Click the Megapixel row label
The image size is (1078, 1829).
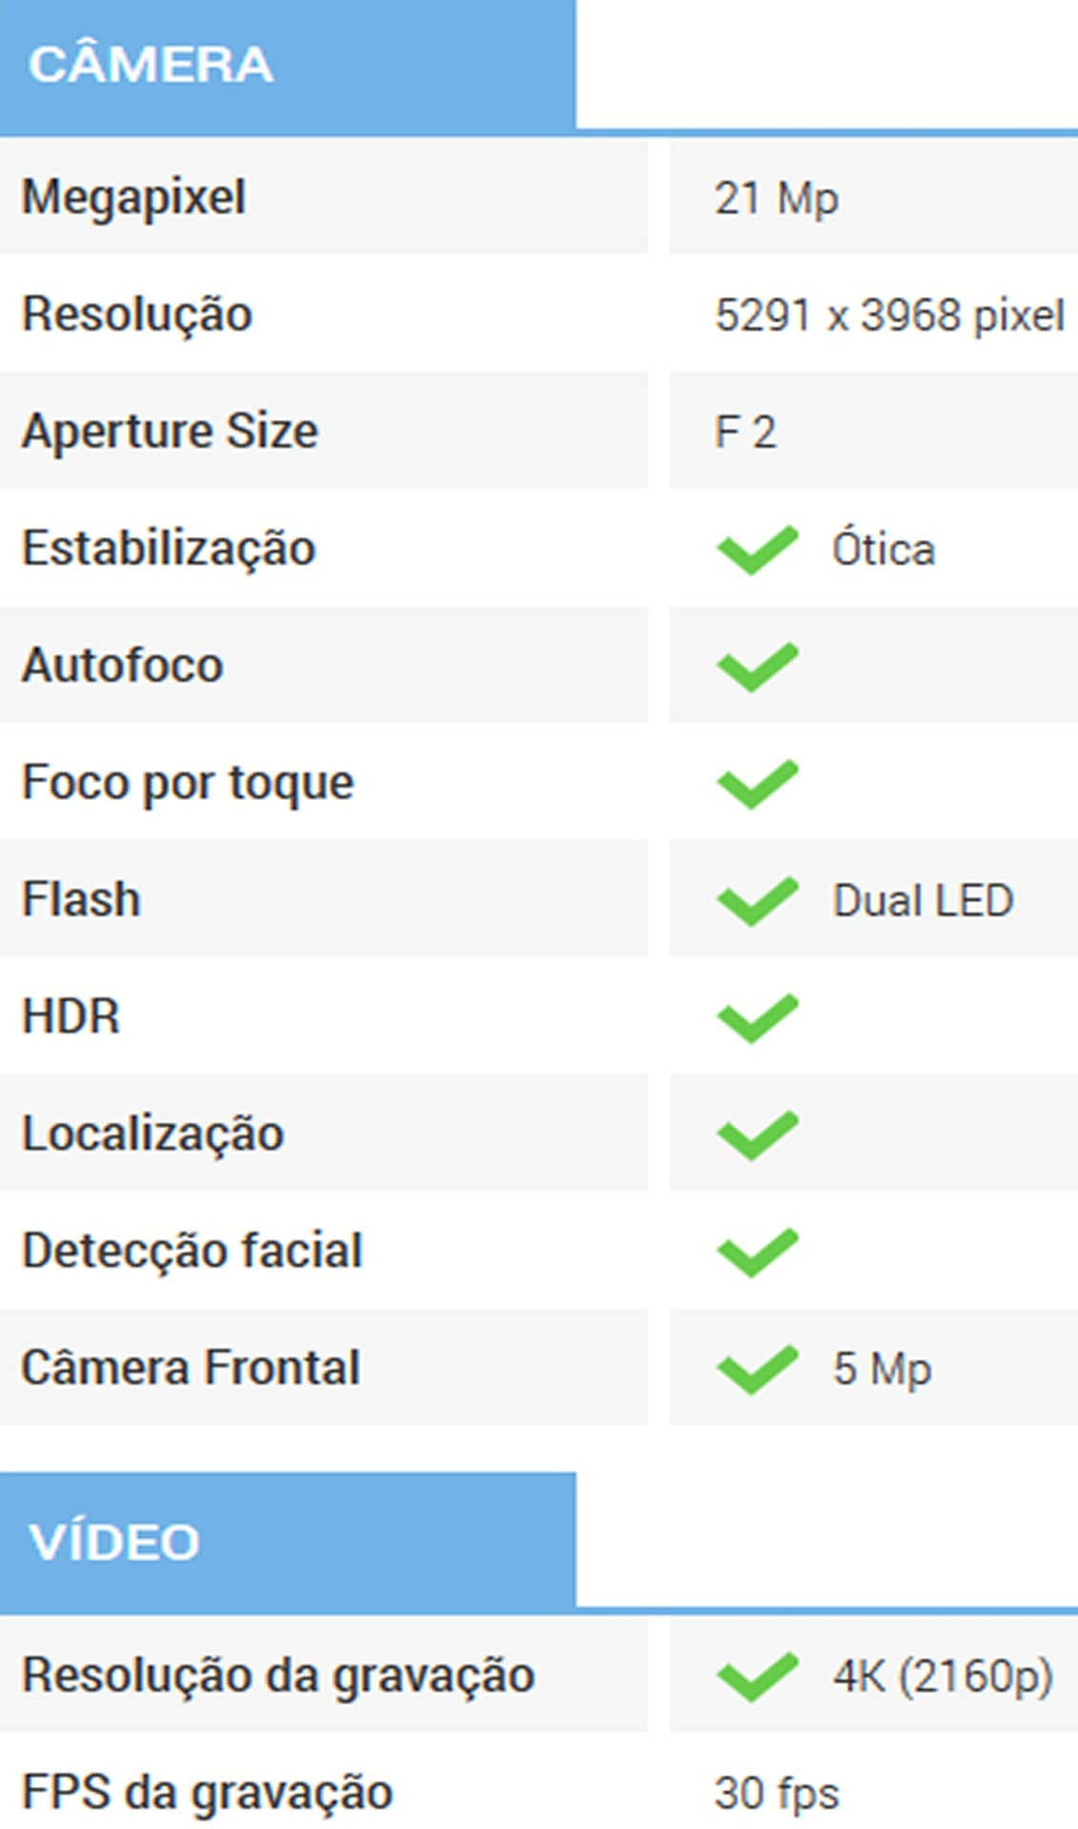click(134, 197)
